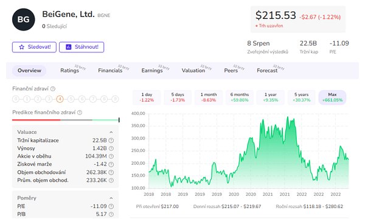Click help icon next to Finanční zdraví
Image resolution: width=365 pixels, height=219 pixels.
[x=53, y=89]
